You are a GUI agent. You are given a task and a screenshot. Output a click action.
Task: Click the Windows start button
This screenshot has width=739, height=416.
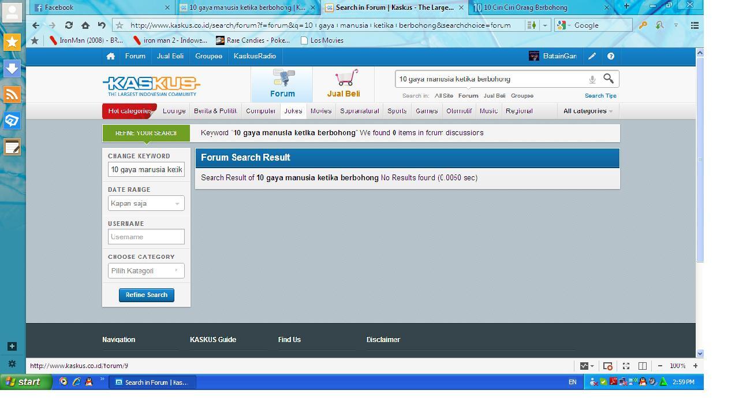coord(26,382)
